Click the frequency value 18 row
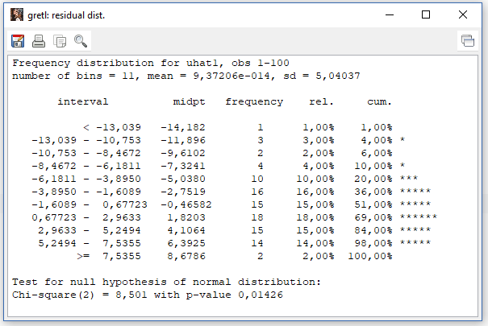This screenshot has width=488, height=326. pyautogui.click(x=261, y=217)
